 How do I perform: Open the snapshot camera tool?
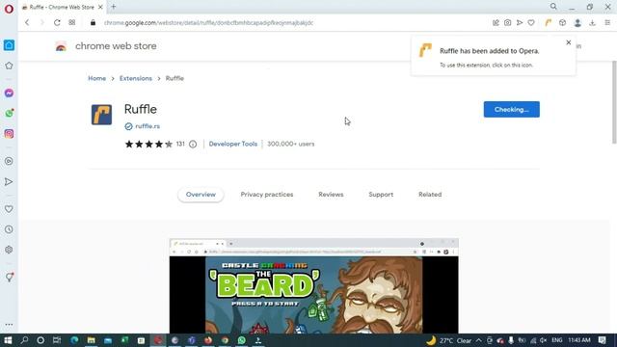pos(508,23)
